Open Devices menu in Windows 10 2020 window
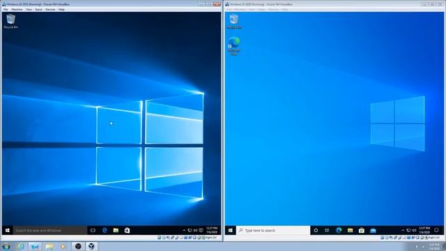Screen dimensions: 446x251 273,9
